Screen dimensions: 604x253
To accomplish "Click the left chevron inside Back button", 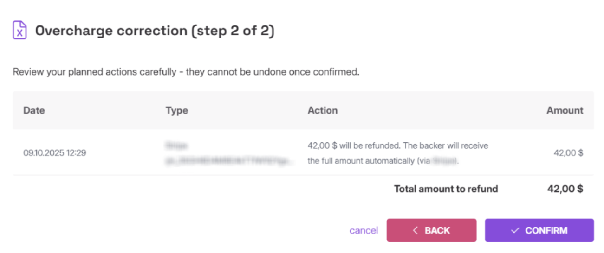I will coord(416,230).
